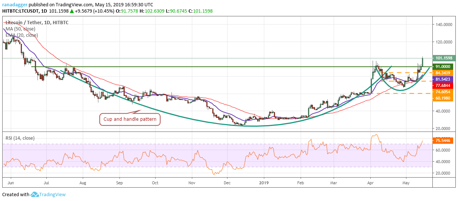Click the Sep label on time axis
The height and width of the screenshot is (201, 458).
coord(119,183)
